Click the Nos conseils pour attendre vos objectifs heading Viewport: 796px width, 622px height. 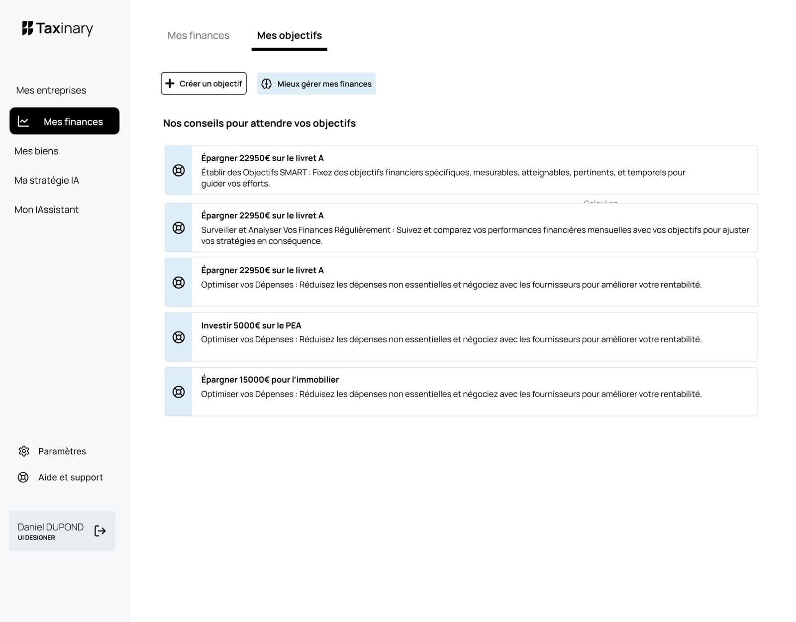pos(260,123)
